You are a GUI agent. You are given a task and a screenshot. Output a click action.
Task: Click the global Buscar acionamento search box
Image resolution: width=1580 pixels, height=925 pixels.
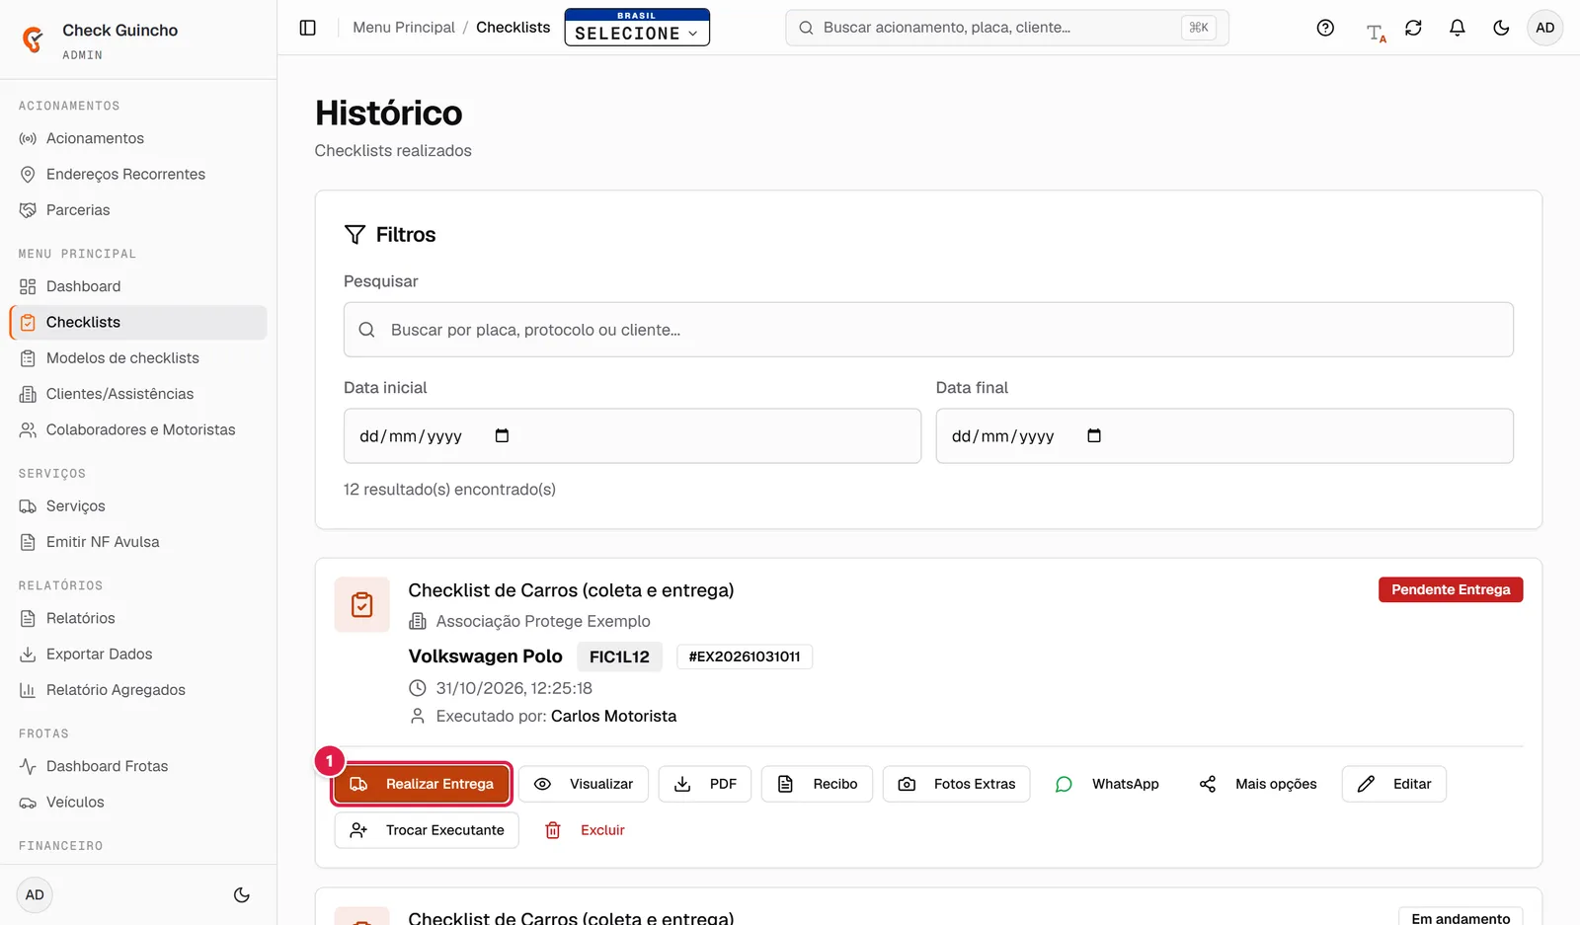coord(1007,28)
